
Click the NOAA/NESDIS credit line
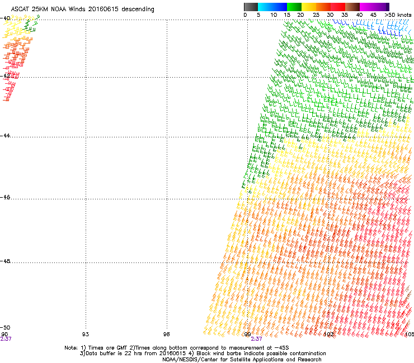click(x=242, y=360)
